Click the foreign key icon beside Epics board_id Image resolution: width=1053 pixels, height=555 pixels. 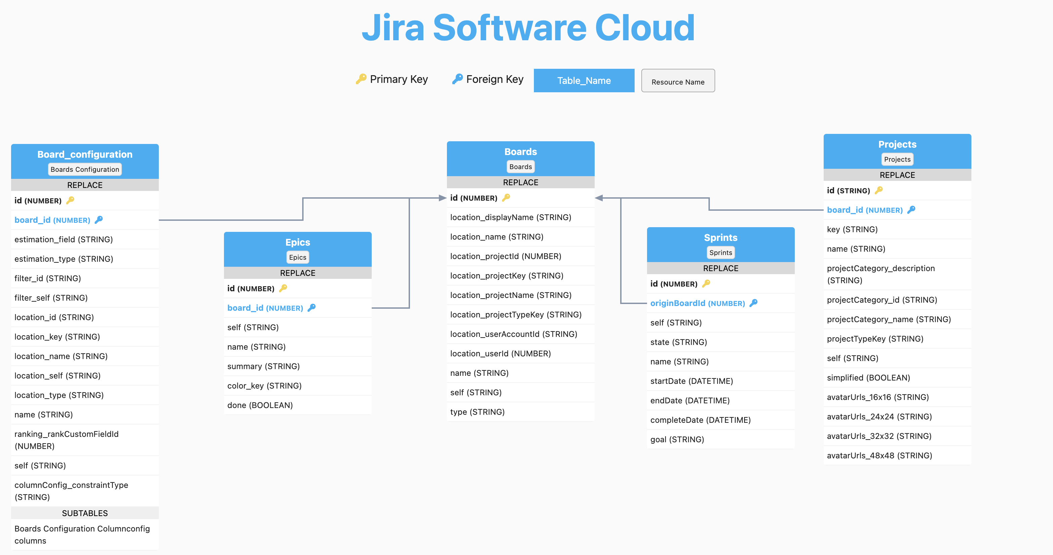tap(312, 307)
